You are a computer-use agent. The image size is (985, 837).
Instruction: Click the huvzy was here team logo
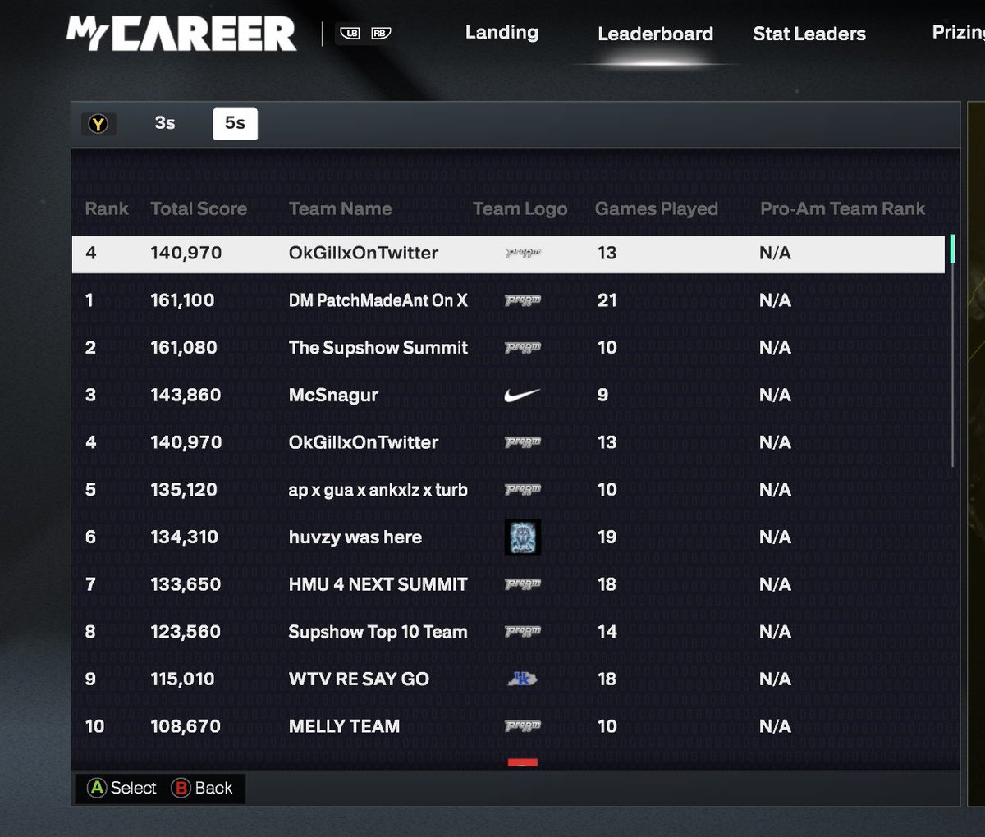pos(522,537)
